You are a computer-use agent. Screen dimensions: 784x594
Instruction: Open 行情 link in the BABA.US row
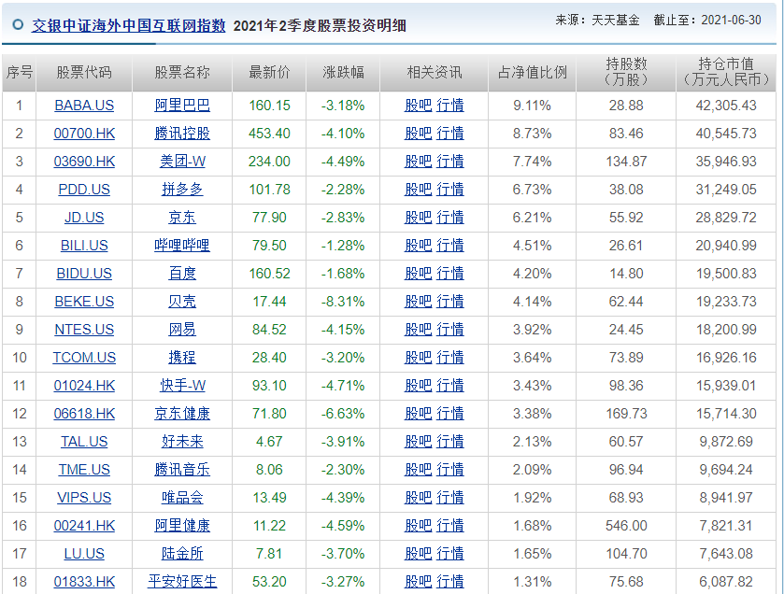tap(450, 106)
